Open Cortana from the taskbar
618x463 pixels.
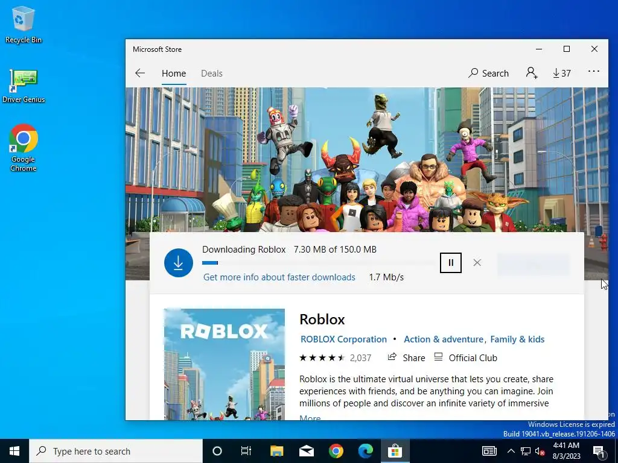[217, 451]
